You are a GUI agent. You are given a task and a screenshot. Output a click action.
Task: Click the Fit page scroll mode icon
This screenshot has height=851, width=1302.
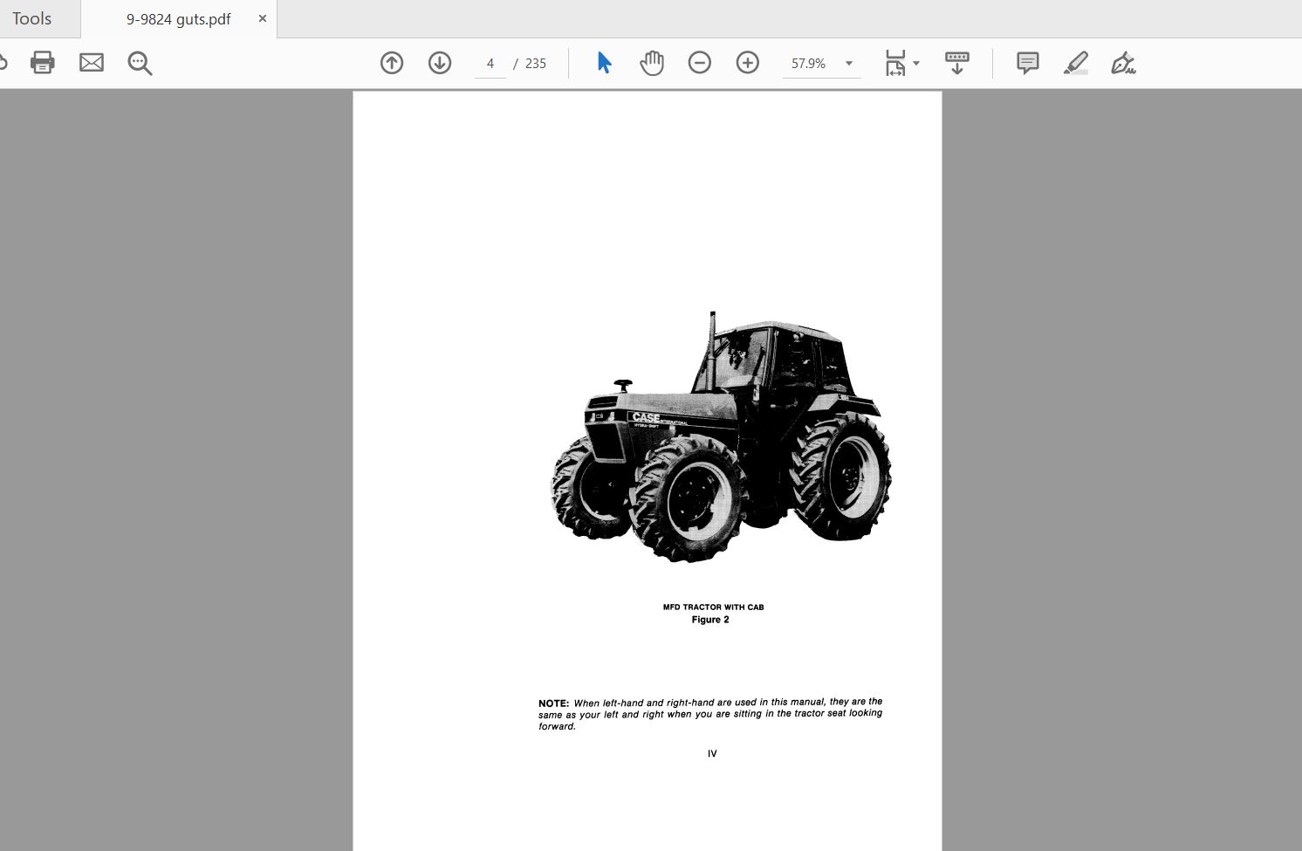(895, 63)
